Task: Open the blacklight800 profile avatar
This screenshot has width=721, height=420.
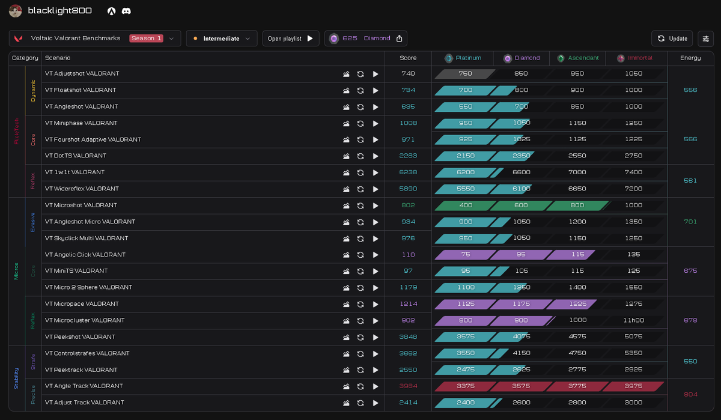Action: [x=16, y=11]
